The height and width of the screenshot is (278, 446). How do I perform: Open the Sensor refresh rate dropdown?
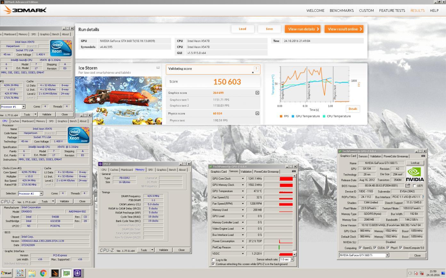coord(292,259)
